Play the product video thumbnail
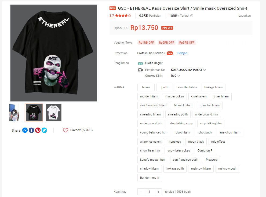 click(14, 112)
